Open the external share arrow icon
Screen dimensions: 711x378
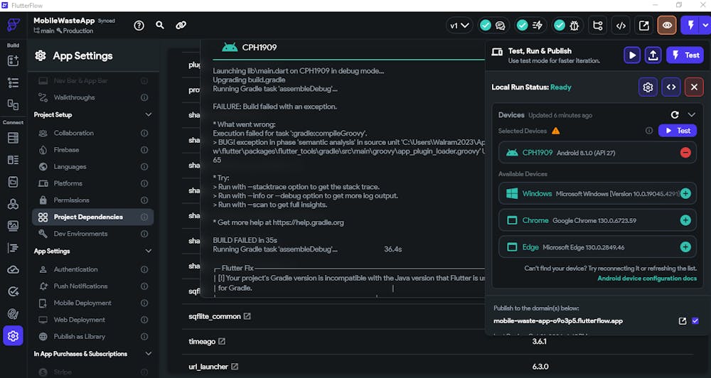point(644,26)
